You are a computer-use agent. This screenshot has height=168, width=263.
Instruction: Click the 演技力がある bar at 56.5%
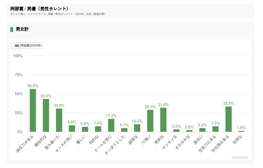point(33,110)
